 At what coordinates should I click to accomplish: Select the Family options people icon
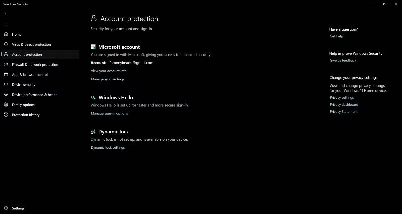6,105
